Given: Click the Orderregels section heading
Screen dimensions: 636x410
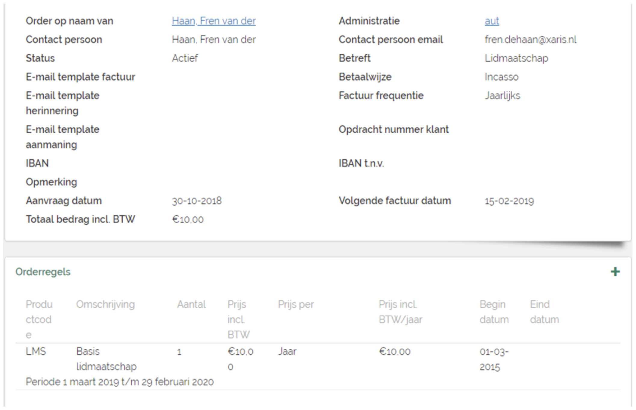Looking at the screenshot, I should 43,272.
